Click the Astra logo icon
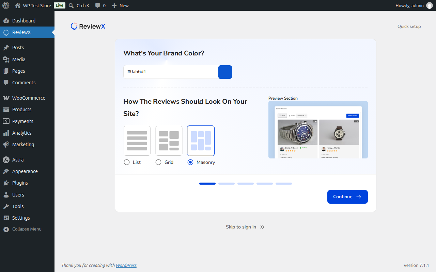 6,160
